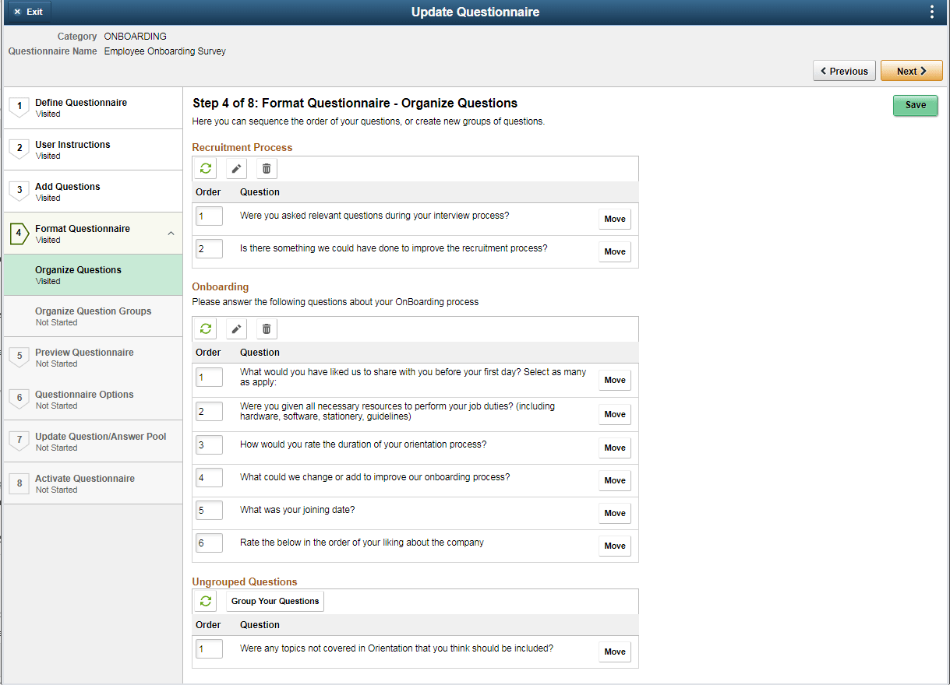This screenshot has height=685, width=950.
Task: Click the order field for joining date question
Action: (x=209, y=510)
